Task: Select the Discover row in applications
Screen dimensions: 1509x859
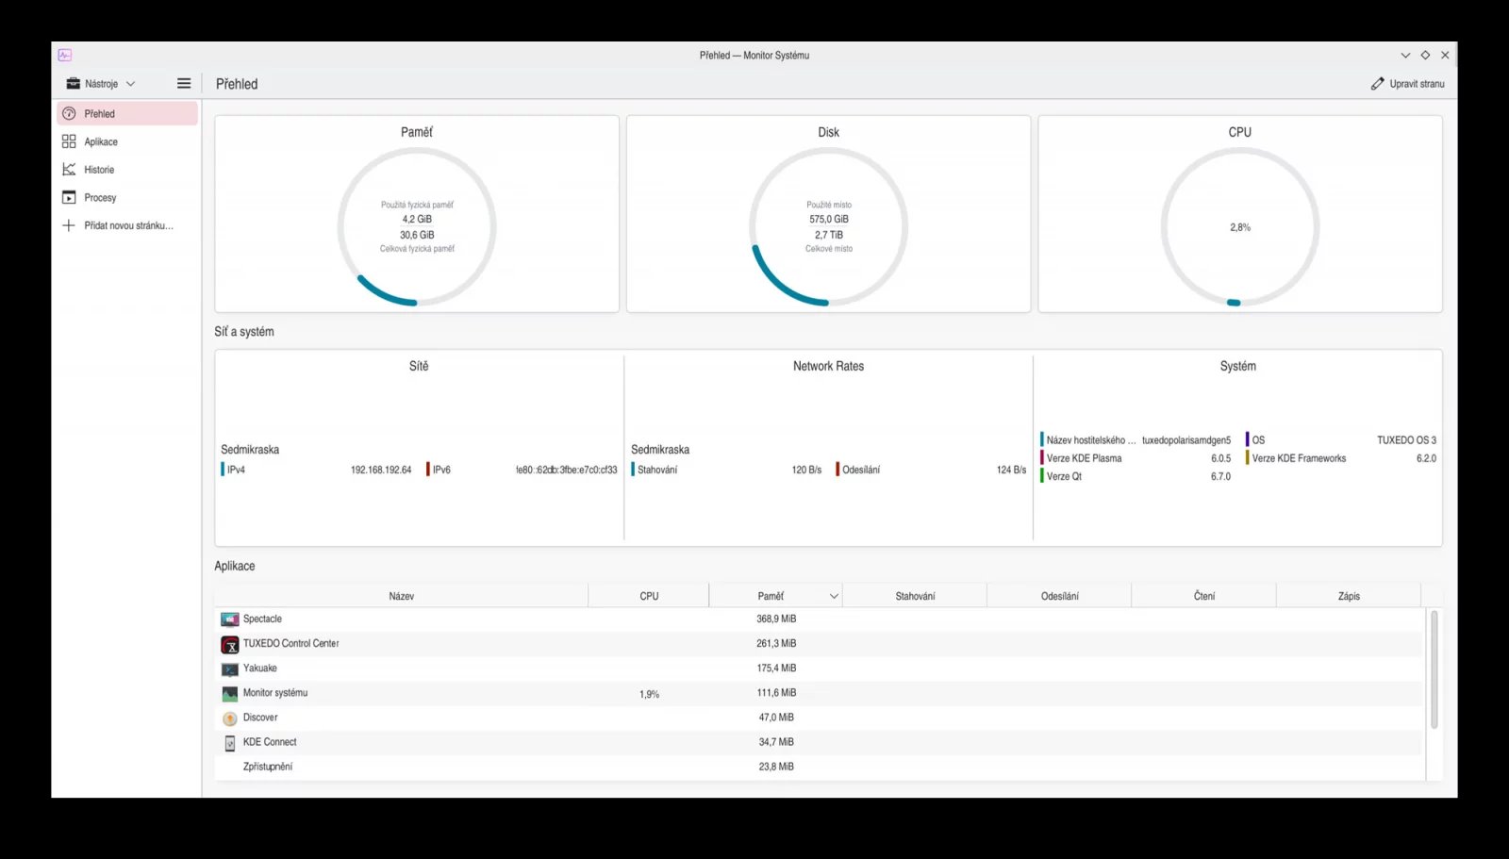Action: pyautogui.click(x=819, y=718)
